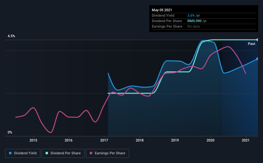Toggle the Dividend Per Share legend button
Image resolution: width=263 pixels, height=163 pixels.
pyautogui.click(x=63, y=153)
